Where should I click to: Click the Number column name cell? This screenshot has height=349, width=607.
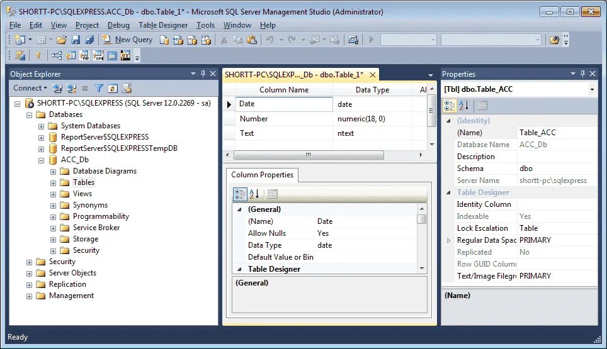pyautogui.click(x=284, y=119)
